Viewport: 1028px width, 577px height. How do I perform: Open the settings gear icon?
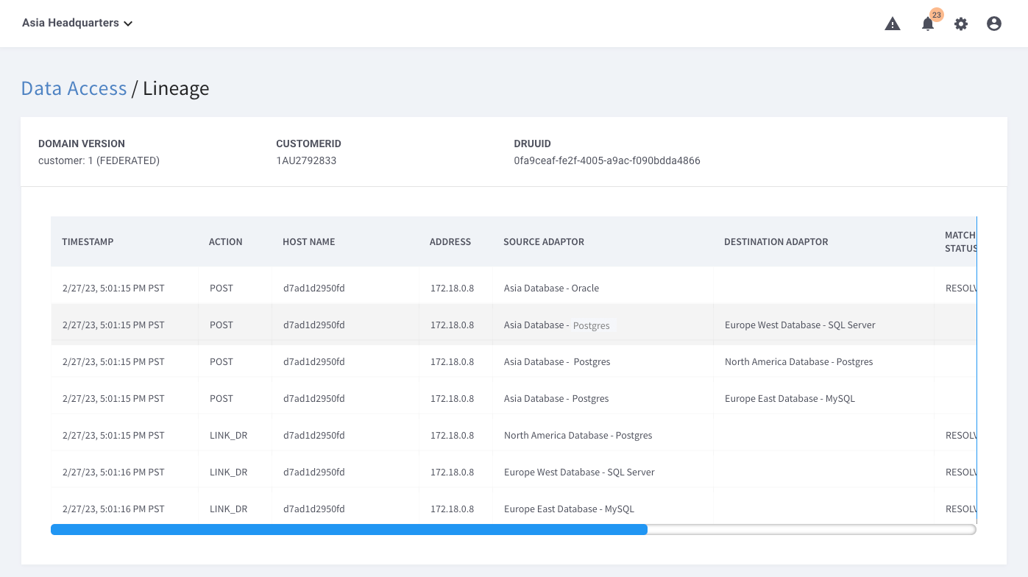[961, 24]
